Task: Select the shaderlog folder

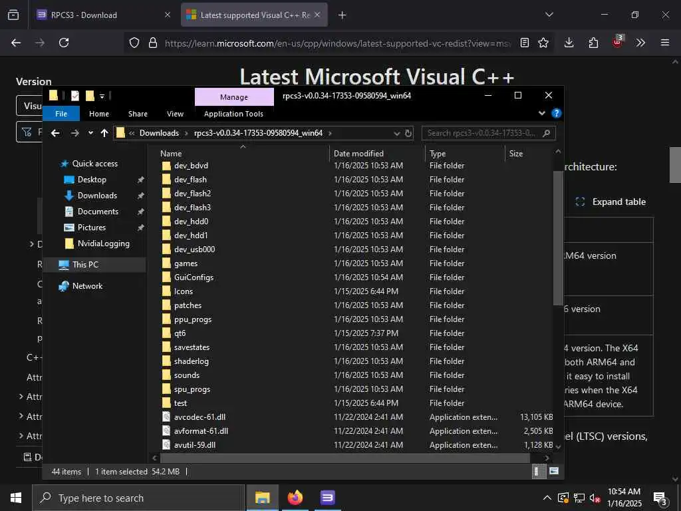Action: tap(191, 361)
